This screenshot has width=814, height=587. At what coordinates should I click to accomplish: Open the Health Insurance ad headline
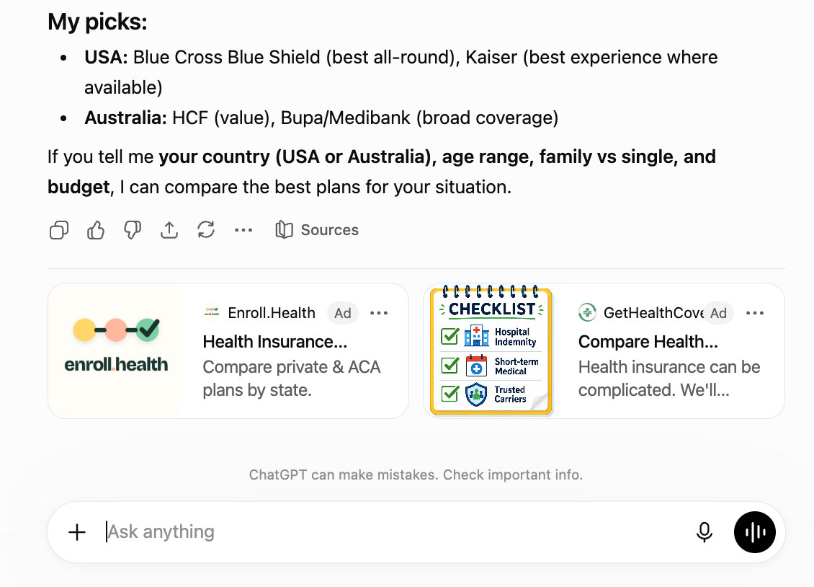[275, 342]
